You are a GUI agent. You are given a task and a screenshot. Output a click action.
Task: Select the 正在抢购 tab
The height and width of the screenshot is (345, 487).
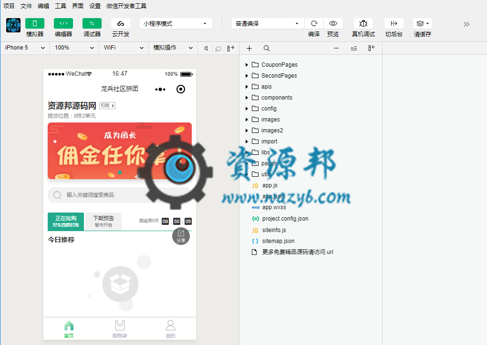click(66, 222)
